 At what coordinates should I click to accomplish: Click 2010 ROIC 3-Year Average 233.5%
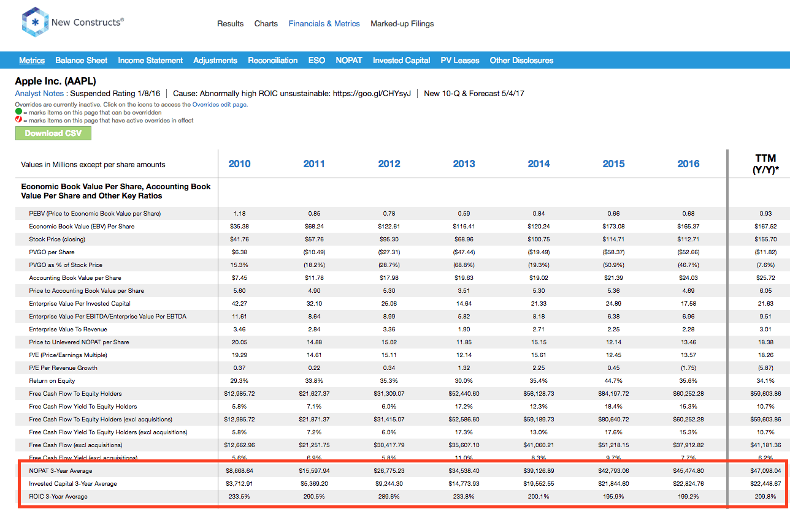coord(239,497)
